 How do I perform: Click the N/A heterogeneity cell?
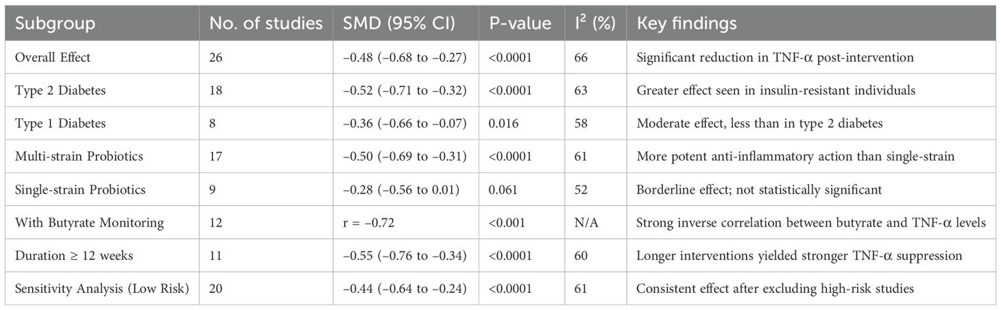point(579,223)
